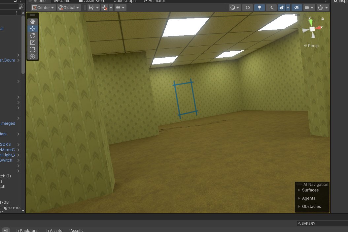The image size is (348, 232).
Task: Open snap increment dropdown arrow
Action: (x=123, y=8)
